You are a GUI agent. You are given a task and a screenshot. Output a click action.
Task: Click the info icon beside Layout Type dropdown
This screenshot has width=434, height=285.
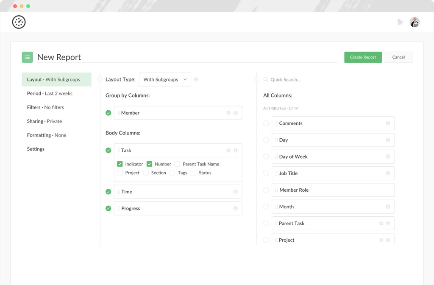tap(197, 79)
